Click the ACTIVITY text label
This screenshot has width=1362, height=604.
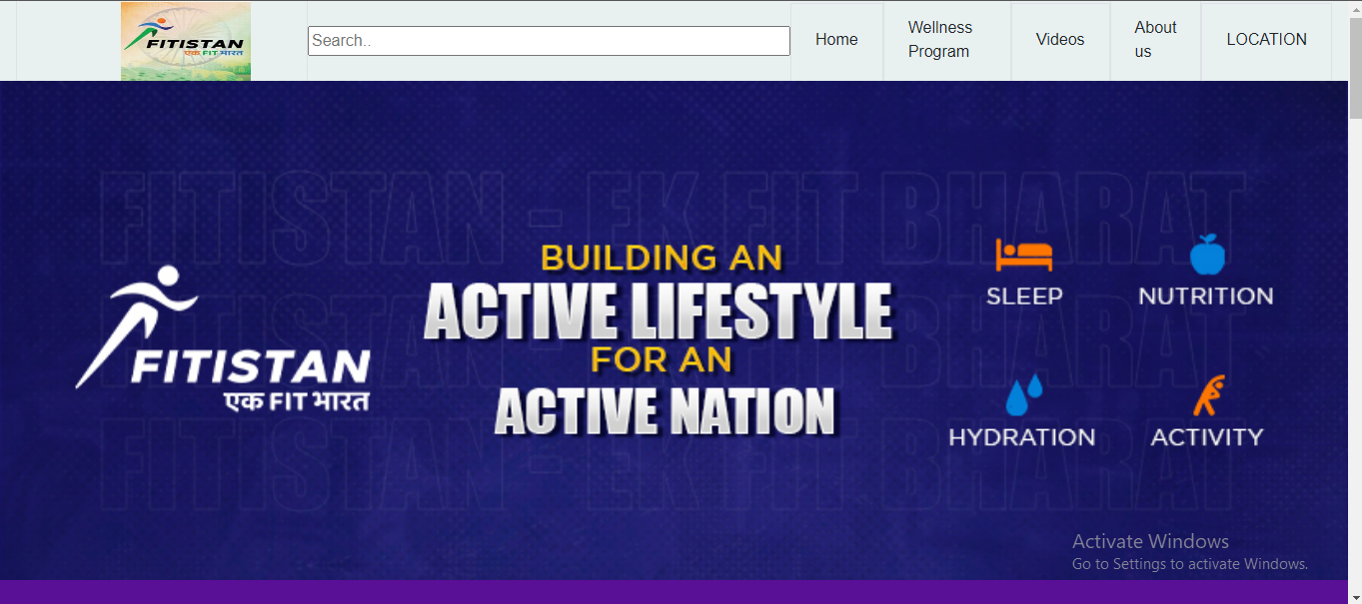point(1207,437)
